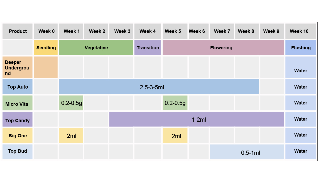
Task: Click the green Vegetative stage bar
Action: [x=96, y=48]
